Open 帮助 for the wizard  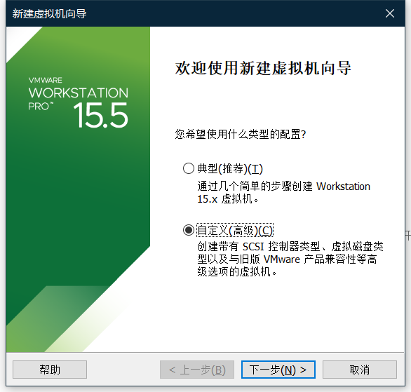50,370
